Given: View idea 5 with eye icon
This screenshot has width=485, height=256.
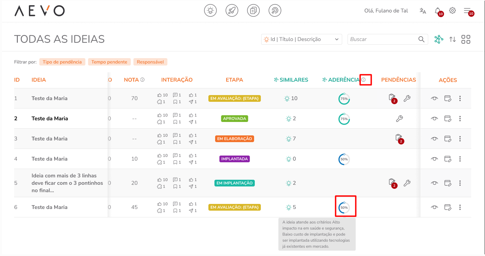Looking at the screenshot, I should click(434, 183).
